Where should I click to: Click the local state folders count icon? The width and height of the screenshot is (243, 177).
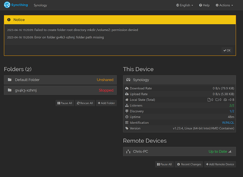pyautogui.click(x=217, y=100)
